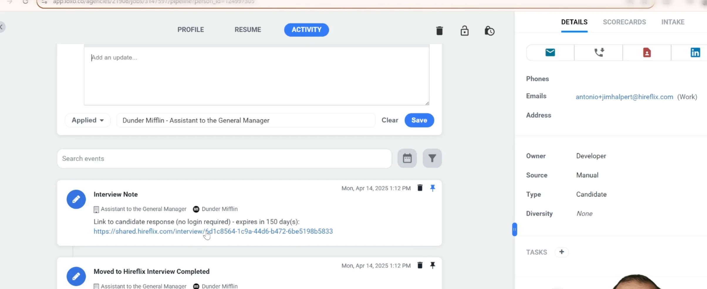Reload the page in browser
Screen dimensions: 707x289
tap(26, 2)
